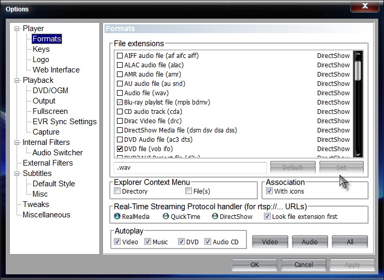Uncheck Autoplay Music checkbox
This screenshot has height=280, width=384.
pos(147,242)
